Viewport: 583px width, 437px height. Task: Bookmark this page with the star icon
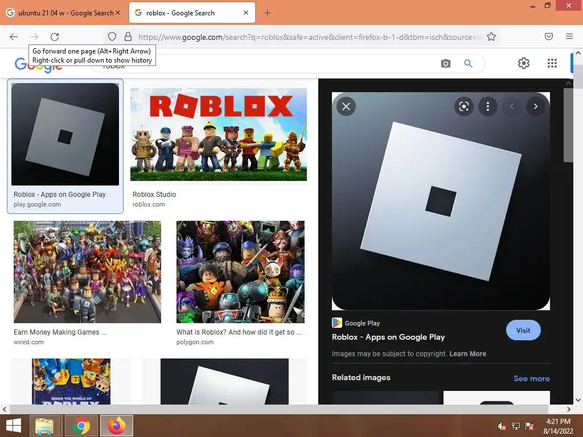pyautogui.click(x=491, y=36)
